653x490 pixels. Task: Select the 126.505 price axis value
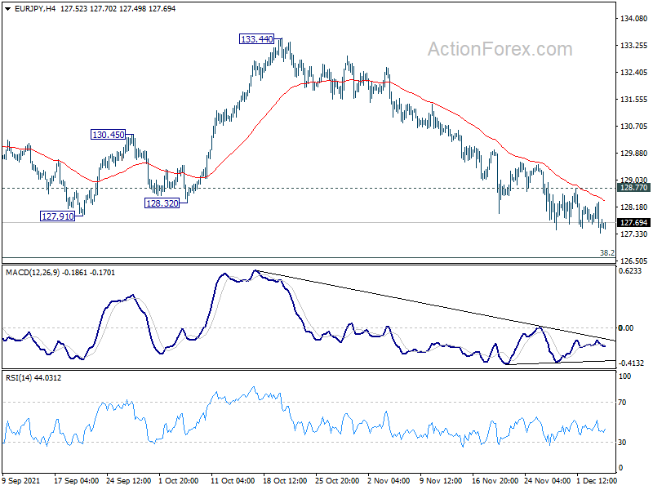tap(633, 261)
